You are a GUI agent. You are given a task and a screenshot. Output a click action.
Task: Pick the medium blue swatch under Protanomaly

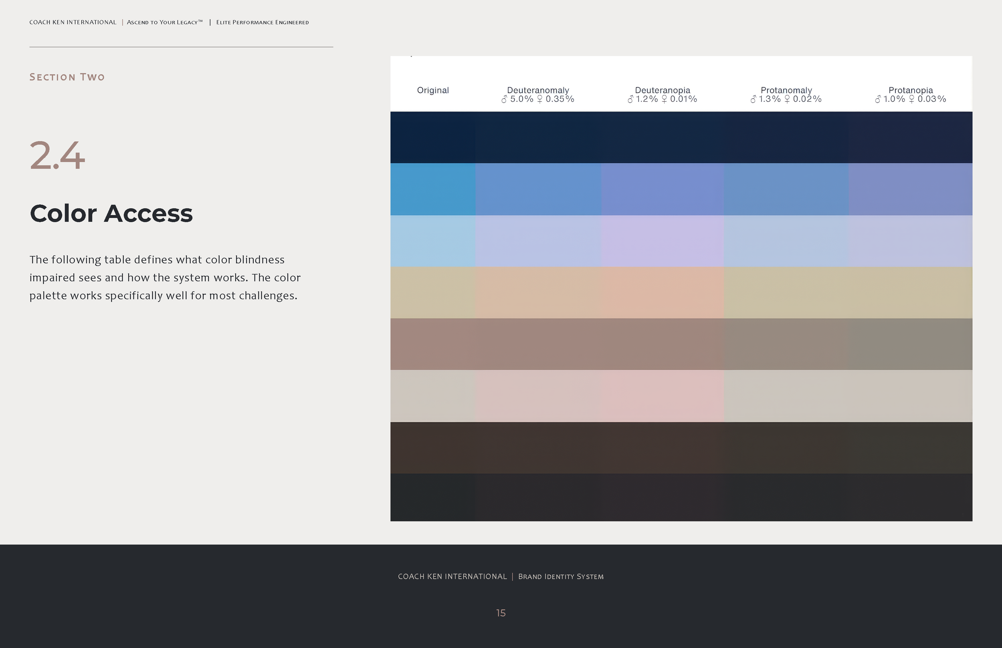pyautogui.click(x=786, y=189)
